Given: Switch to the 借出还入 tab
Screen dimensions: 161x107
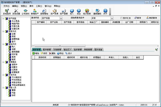Looking at the screenshot, I should pyautogui.click(x=67, y=50).
